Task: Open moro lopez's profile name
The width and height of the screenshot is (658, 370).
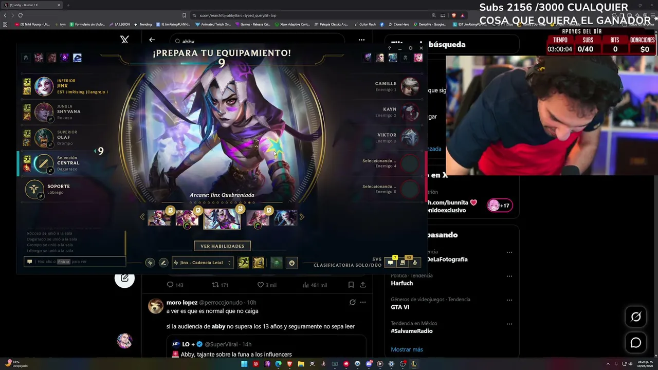Action: coord(182,303)
